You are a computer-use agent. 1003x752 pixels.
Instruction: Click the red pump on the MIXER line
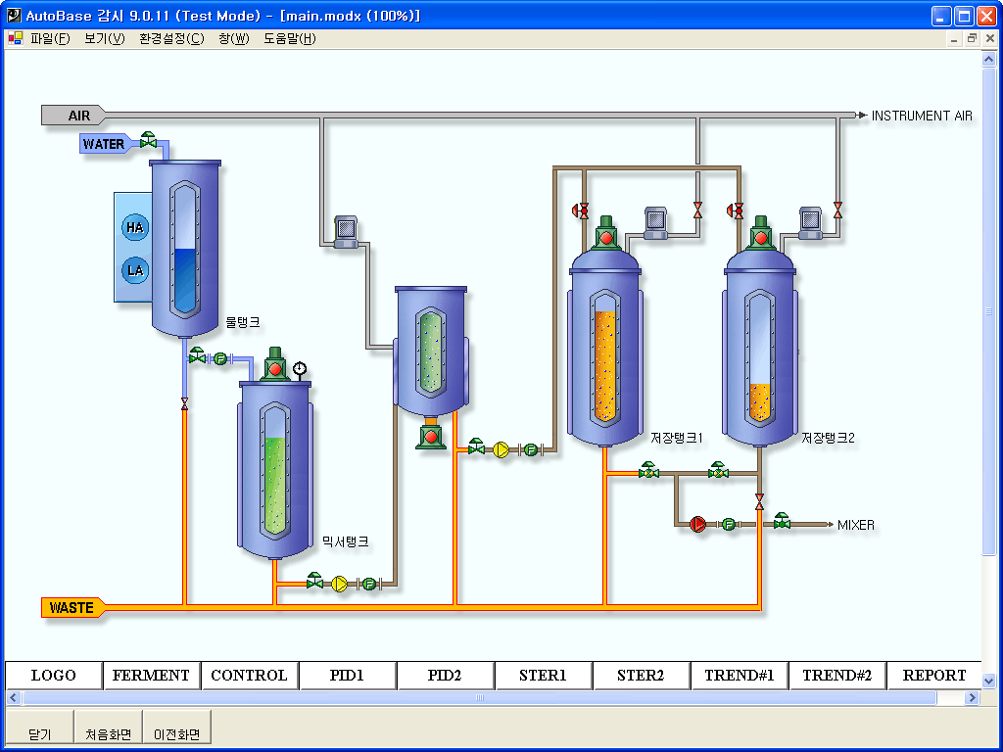(697, 524)
